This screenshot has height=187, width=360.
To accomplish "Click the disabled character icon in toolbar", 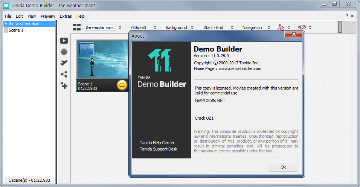I will [x=281, y=27].
